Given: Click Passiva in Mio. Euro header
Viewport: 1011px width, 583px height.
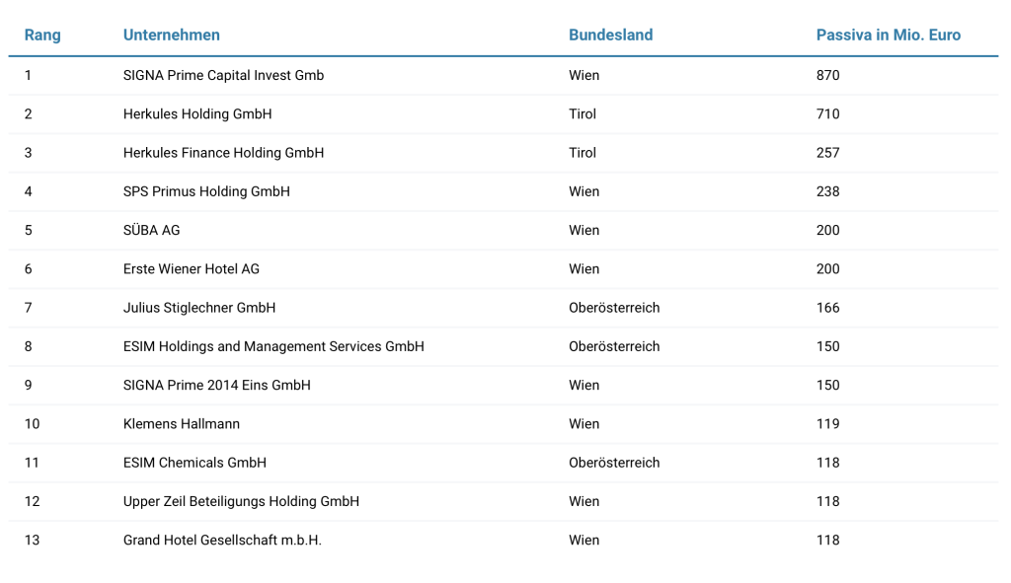Looking at the screenshot, I should 888,36.
